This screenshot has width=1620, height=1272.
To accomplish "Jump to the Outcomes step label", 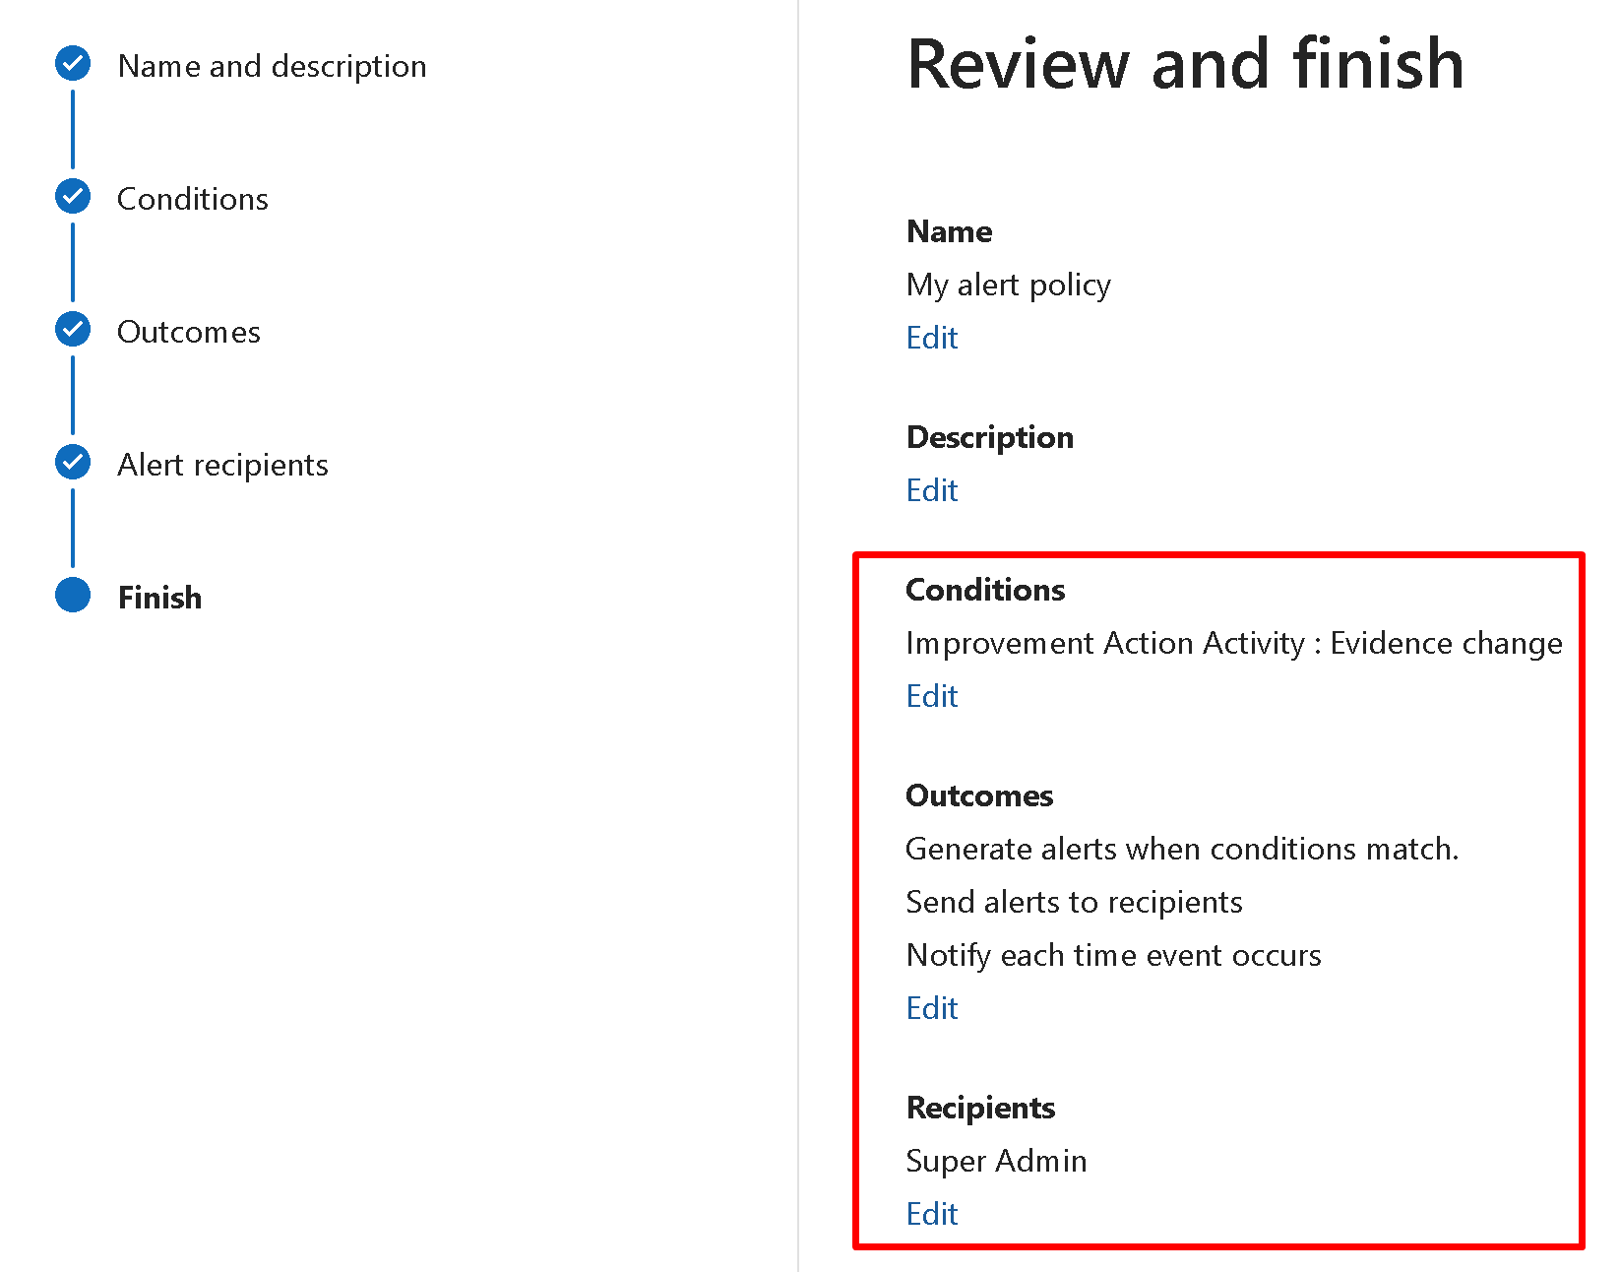I will 188,332.
